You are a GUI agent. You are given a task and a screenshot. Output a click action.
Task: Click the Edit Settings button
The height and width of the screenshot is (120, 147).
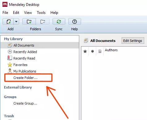pyautogui.click(x=133, y=41)
